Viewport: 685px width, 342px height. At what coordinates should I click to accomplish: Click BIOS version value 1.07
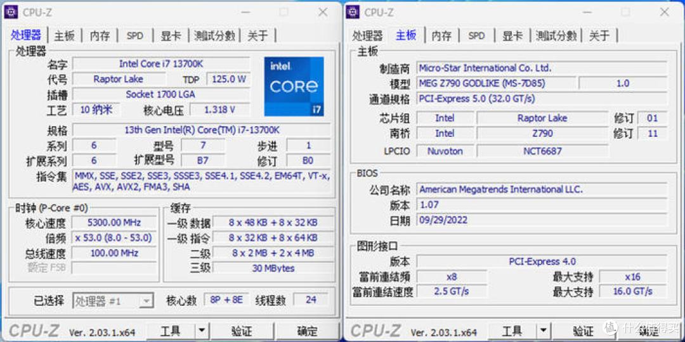tap(542, 205)
